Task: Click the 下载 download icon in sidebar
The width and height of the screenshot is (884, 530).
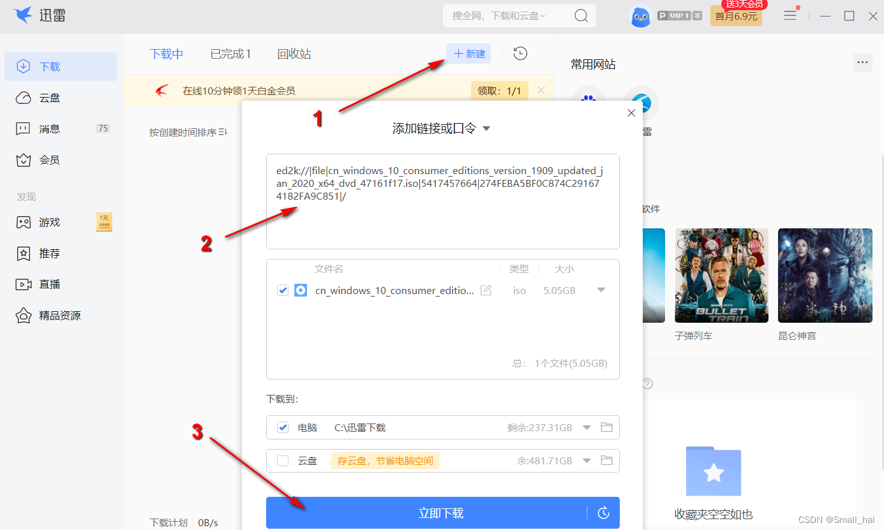Action: (x=24, y=66)
